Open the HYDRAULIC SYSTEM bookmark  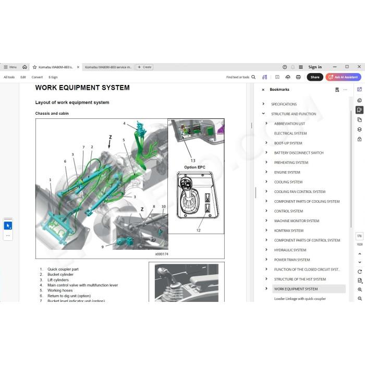(x=290, y=250)
